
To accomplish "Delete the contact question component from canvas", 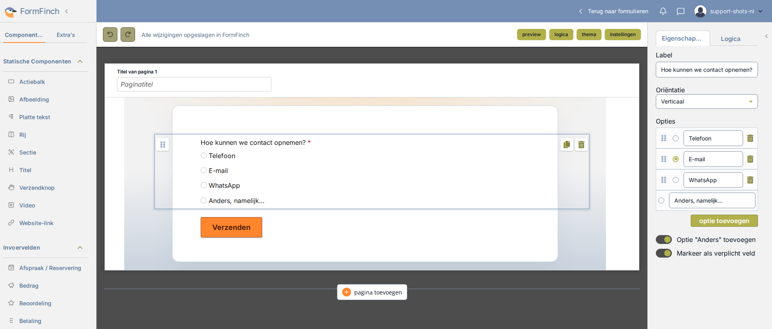I will point(581,144).
